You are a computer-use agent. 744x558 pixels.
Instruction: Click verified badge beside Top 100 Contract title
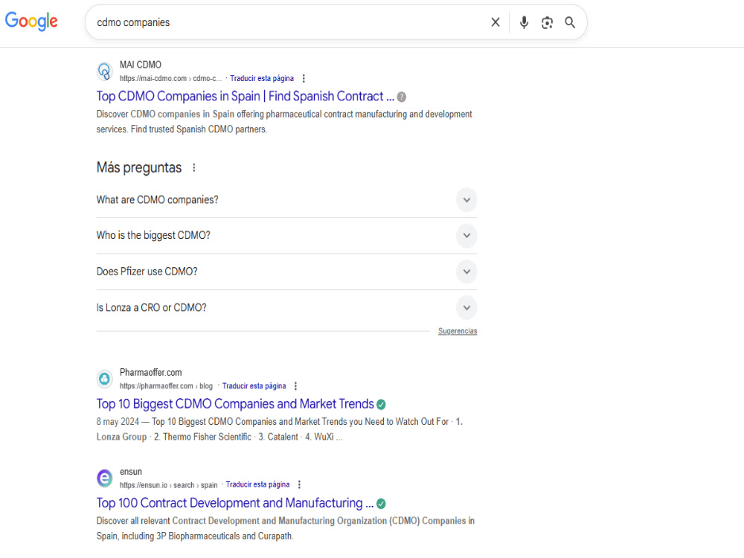pyautogui.click(x=381, y=504)
